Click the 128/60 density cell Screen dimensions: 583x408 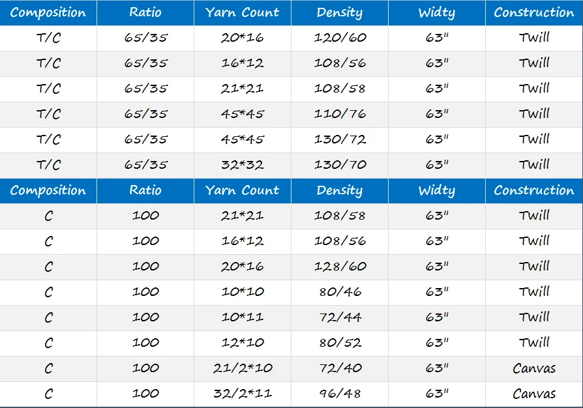[x=340, y=267]
